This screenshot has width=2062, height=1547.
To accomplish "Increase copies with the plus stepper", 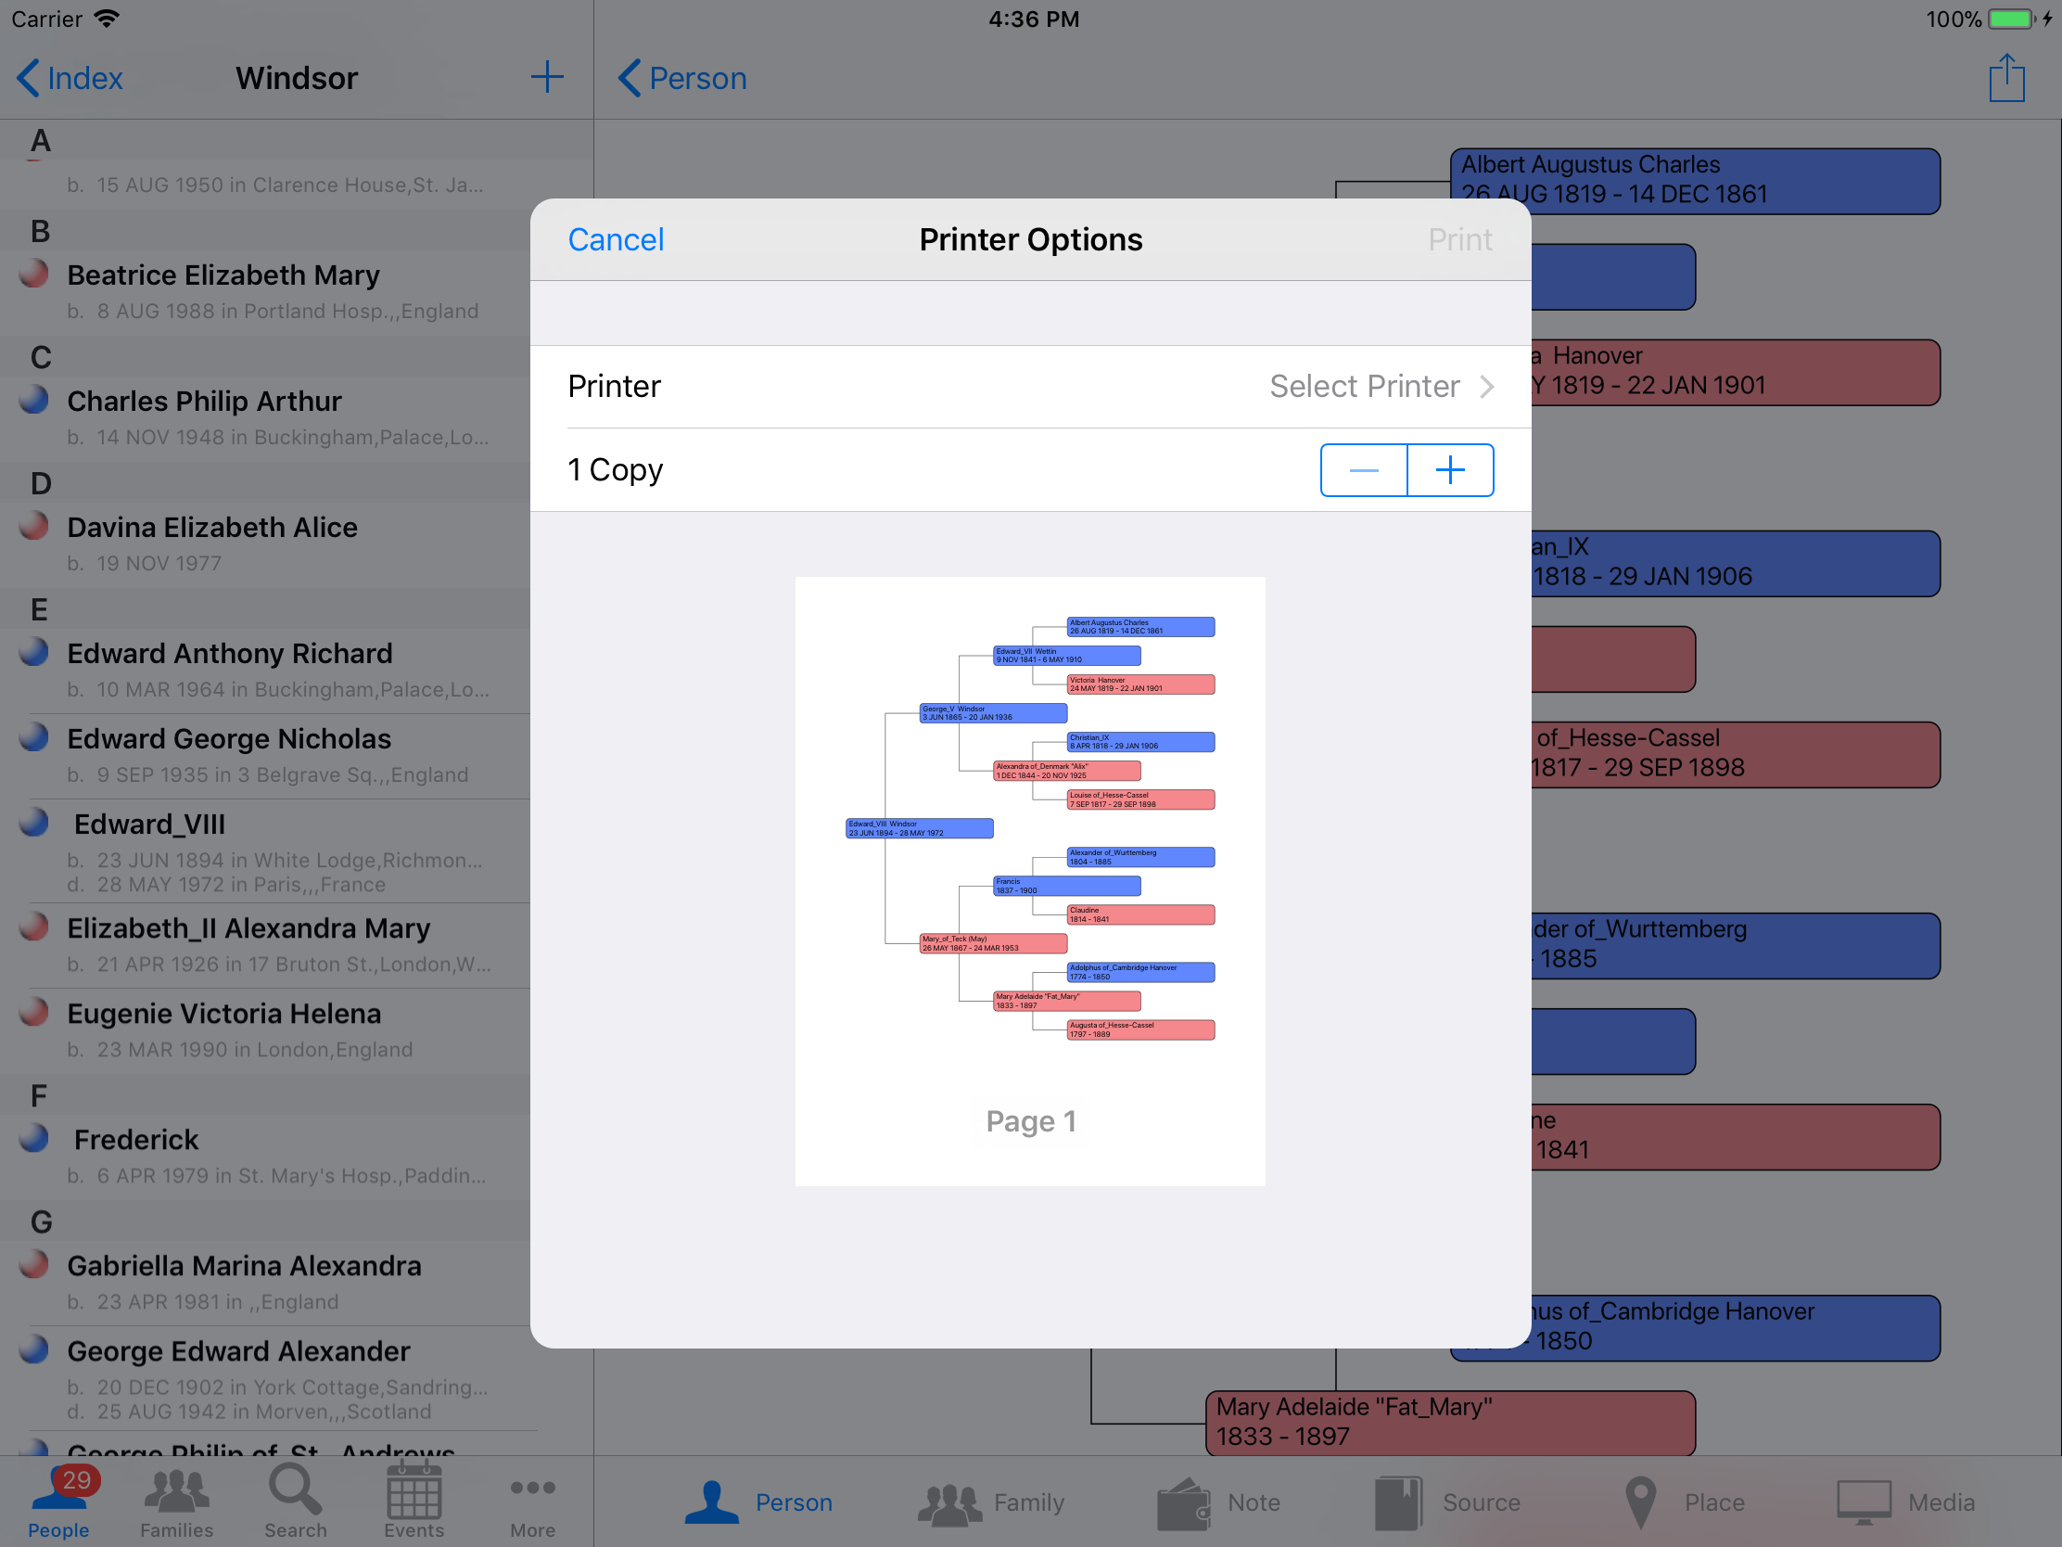I will 1449,470.
